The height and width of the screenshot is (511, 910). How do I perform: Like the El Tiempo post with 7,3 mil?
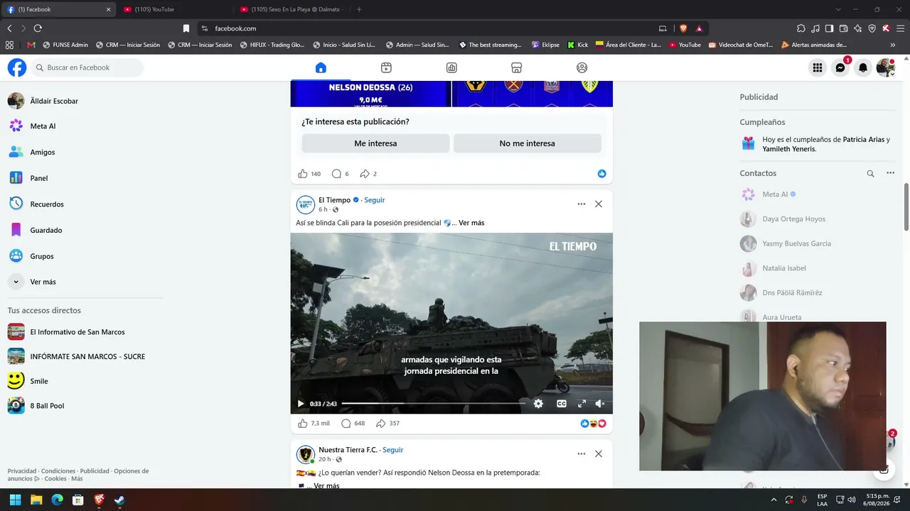pos(303,424)
